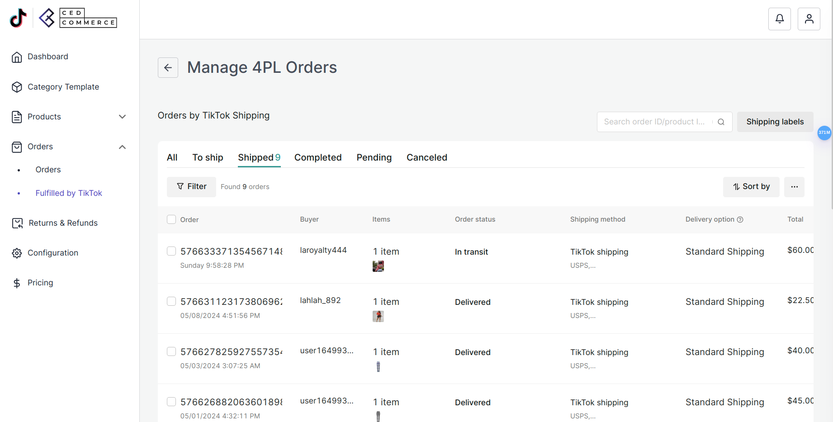The height and width of the screenshot is (422, 833).
Task: Click the Dashboard home icon
Action: point(17,57)
